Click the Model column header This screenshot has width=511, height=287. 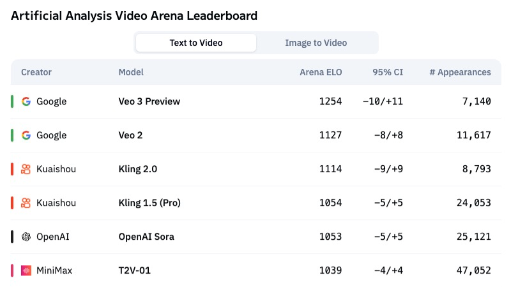coord(131,72)
